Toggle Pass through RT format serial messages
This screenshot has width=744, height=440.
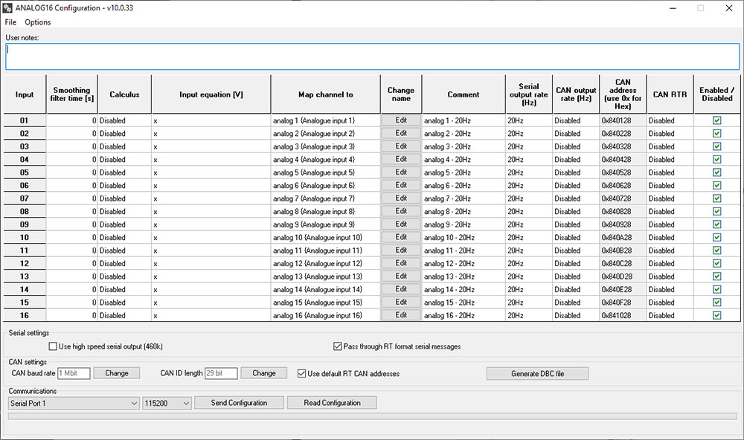pyautogui.click(x=338, y=346)
